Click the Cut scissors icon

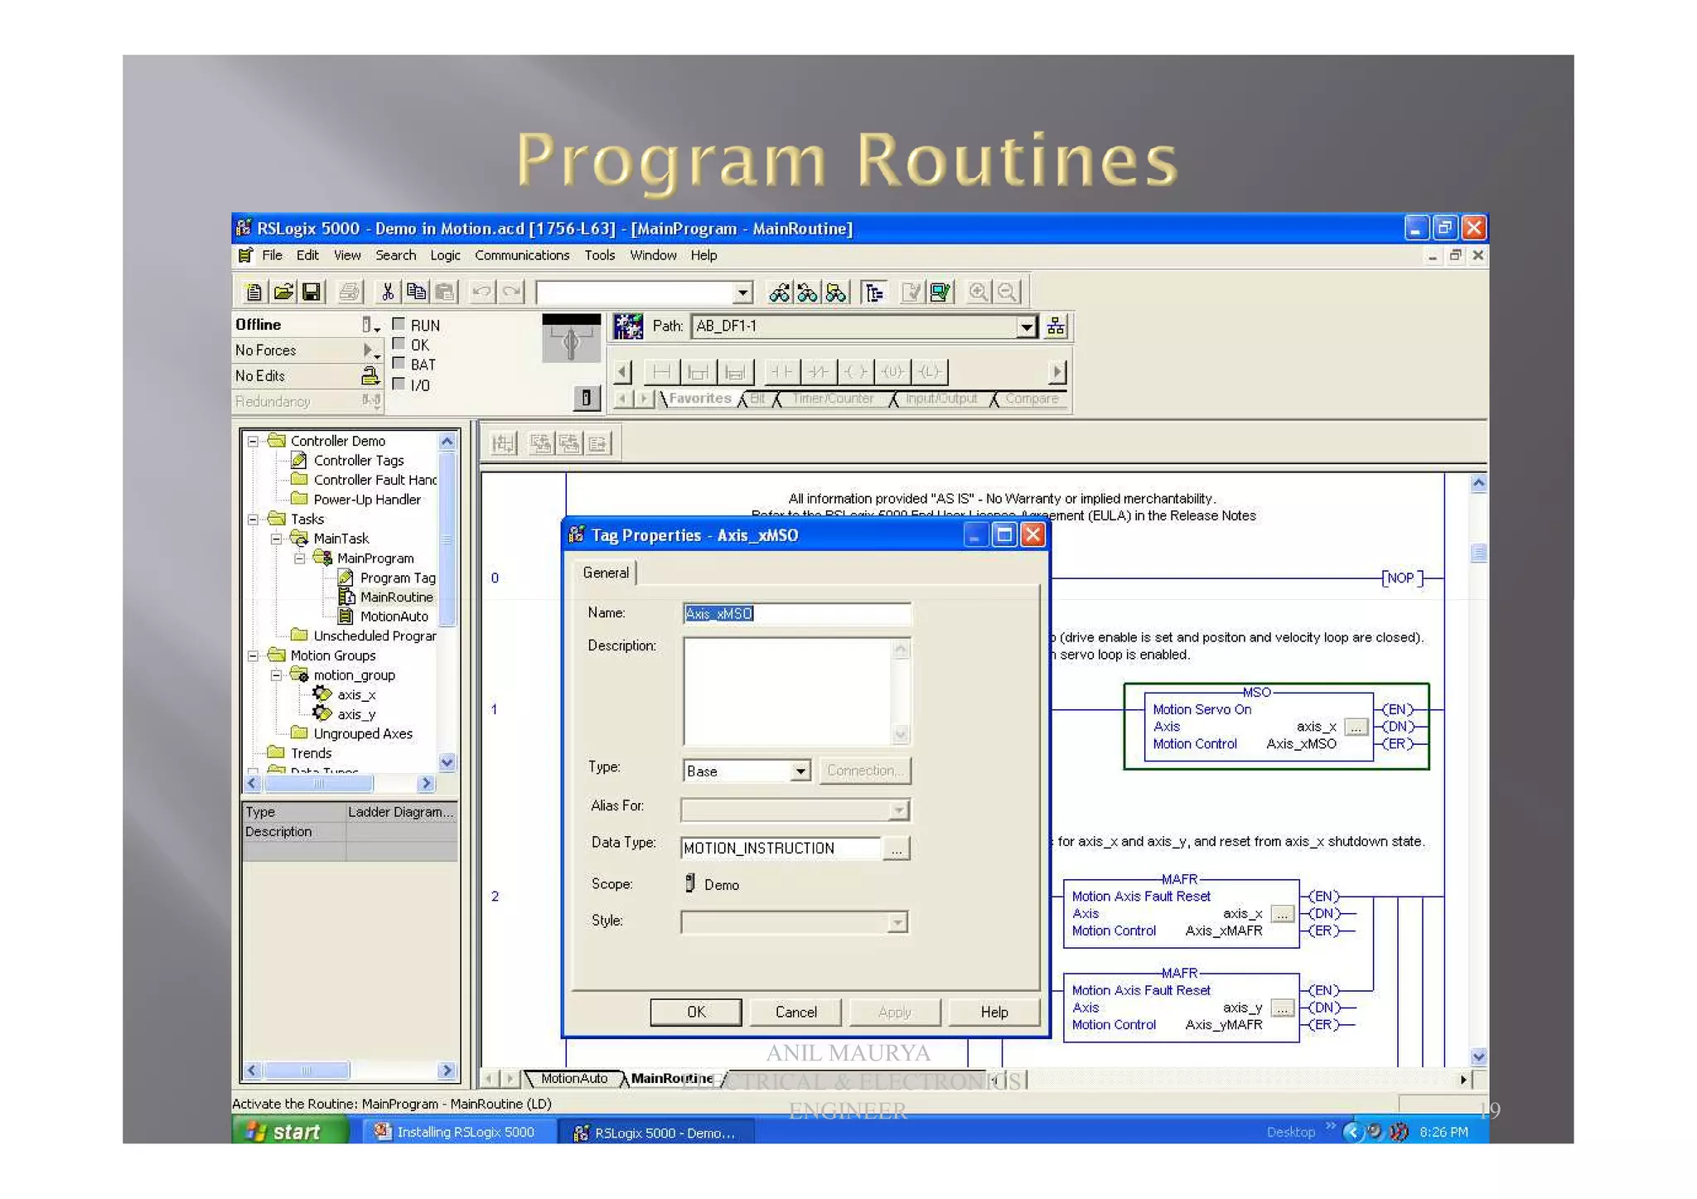(387, 292)
